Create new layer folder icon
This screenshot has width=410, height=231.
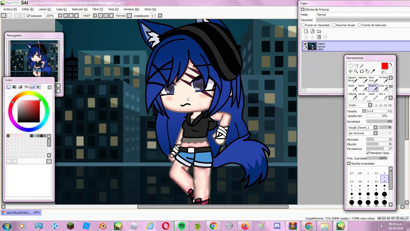point(319,31)
